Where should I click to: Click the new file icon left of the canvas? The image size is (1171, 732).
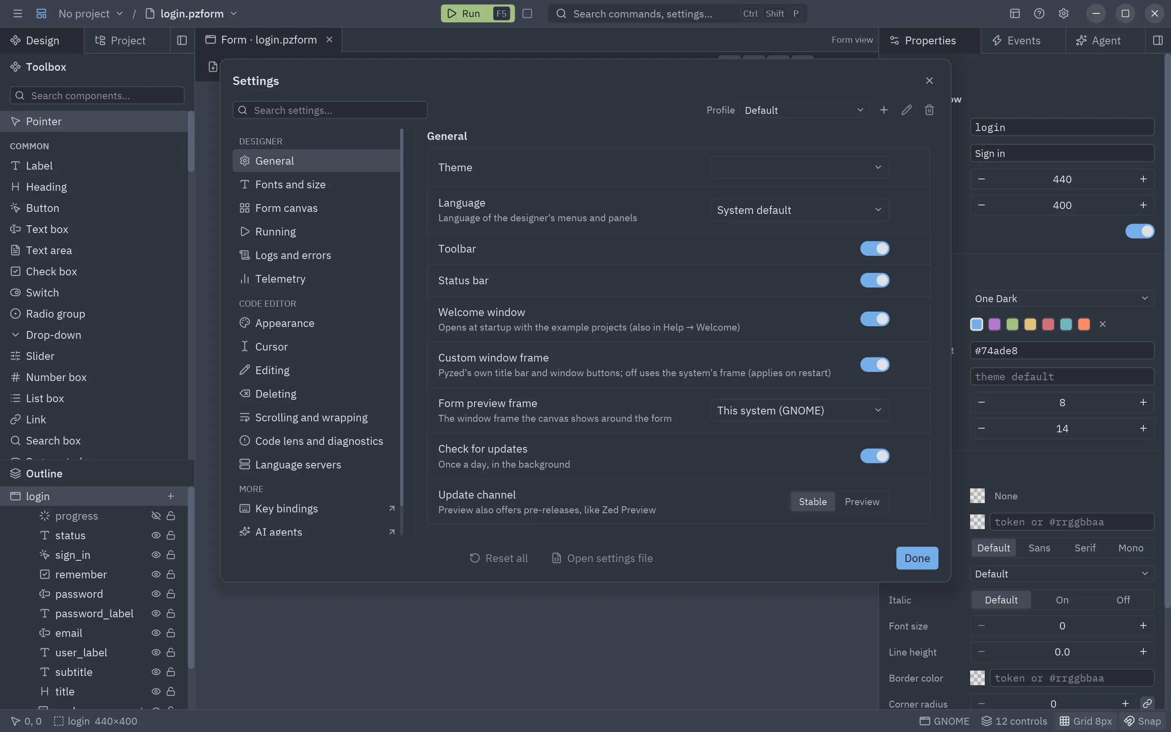coord(213,67)
